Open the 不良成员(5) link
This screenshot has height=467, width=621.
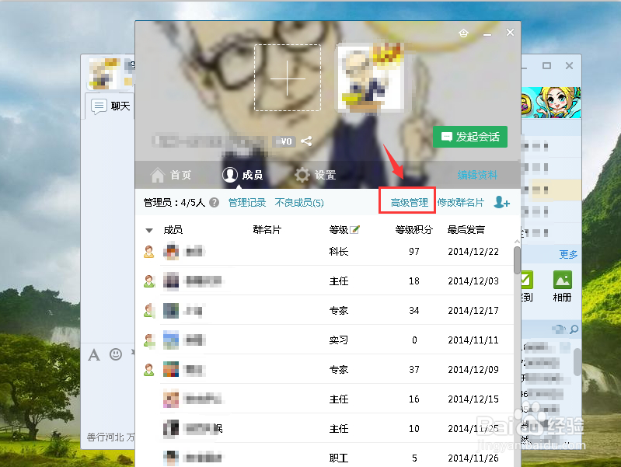(x=299, y=203)
